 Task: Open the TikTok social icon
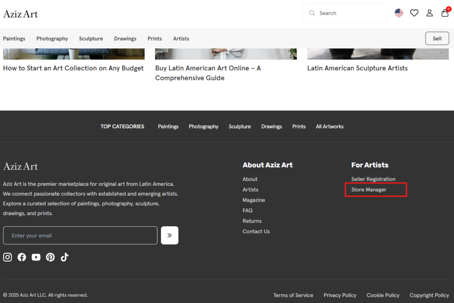point(65,257)
